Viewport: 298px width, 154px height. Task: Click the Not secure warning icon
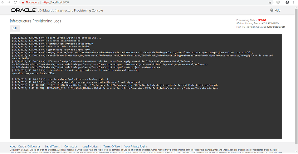coord(23,2)
